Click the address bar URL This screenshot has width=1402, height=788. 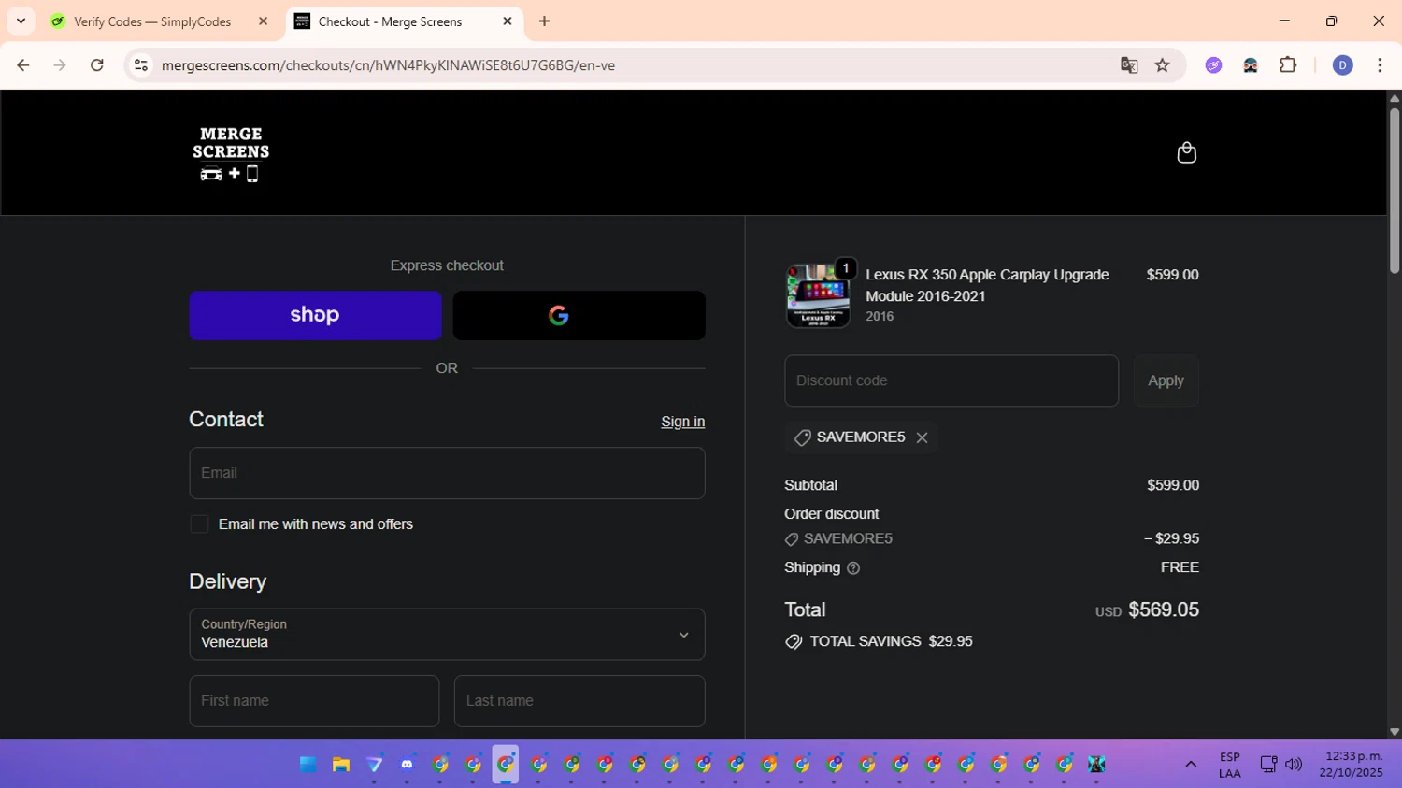388,65
